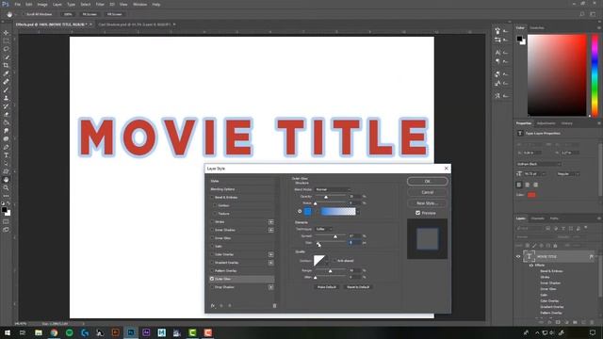
Task: Click the Size value input field
Action: [x=354, y=243]
